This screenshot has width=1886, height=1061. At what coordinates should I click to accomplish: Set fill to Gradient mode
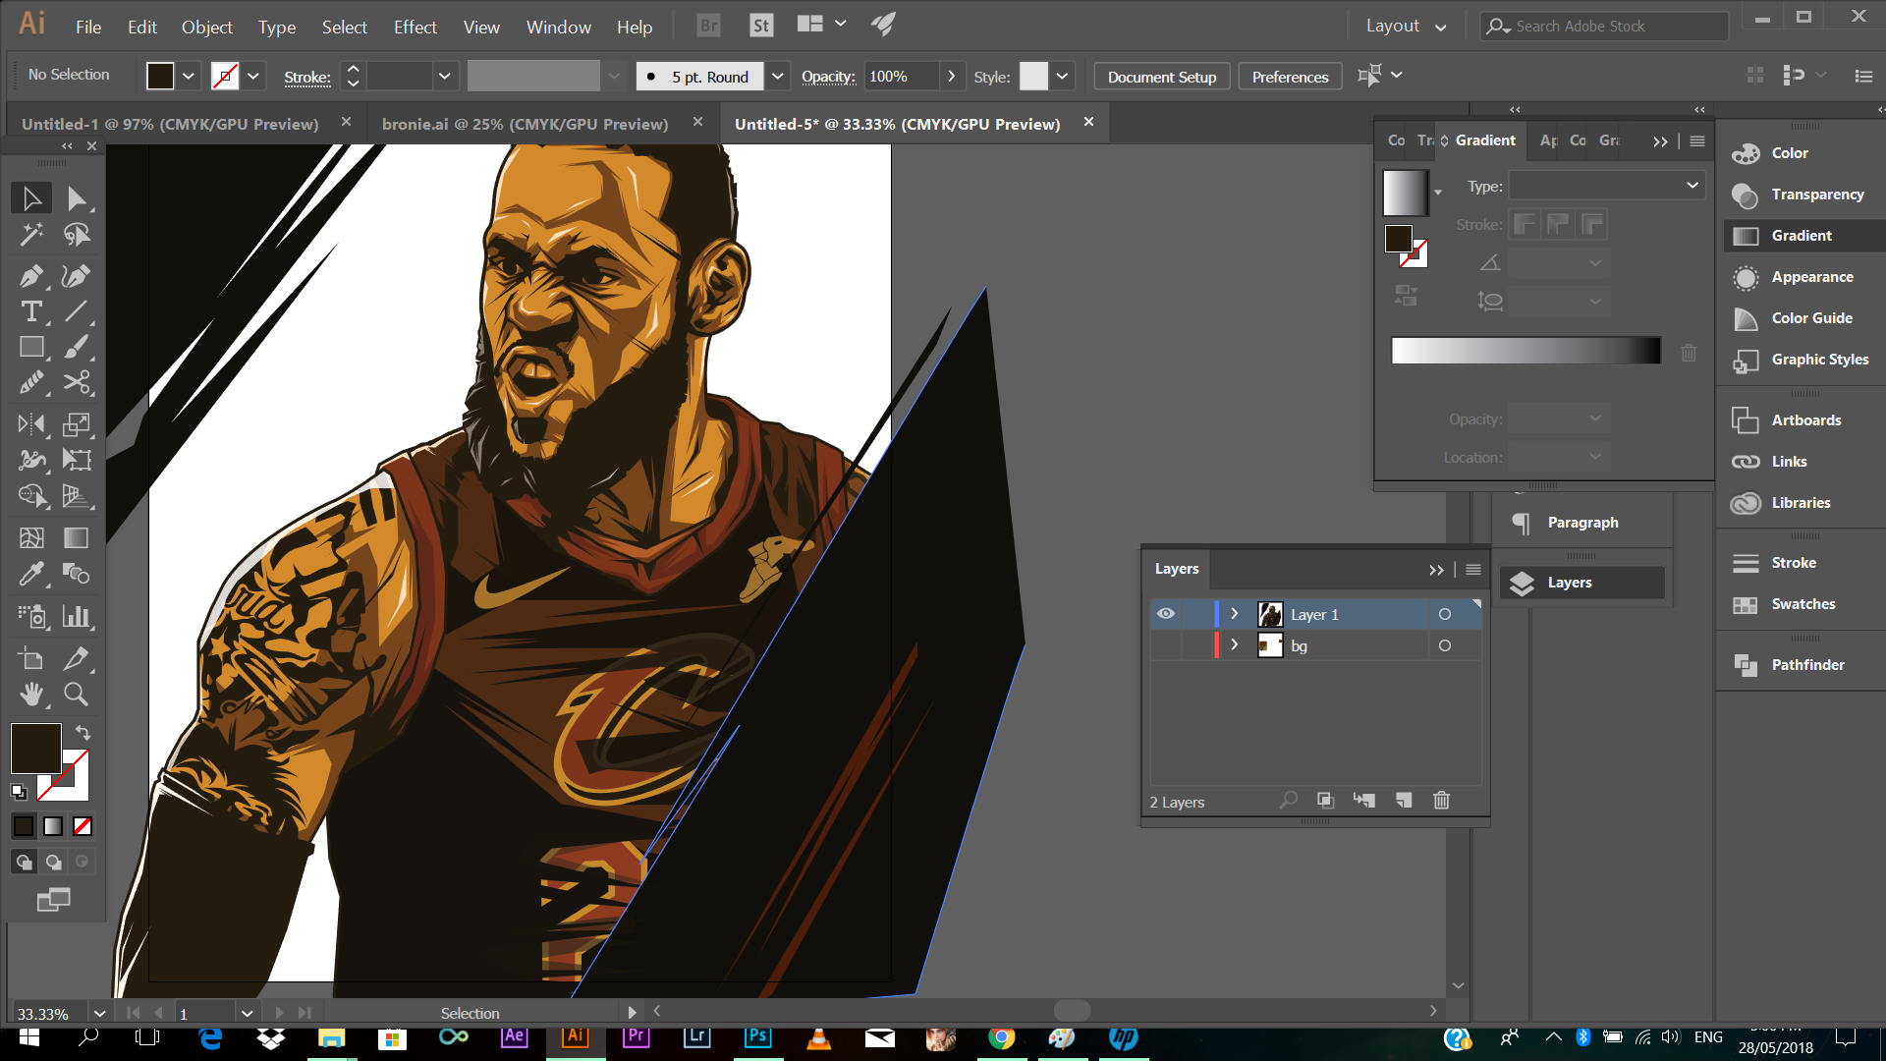tap(53, 826)
